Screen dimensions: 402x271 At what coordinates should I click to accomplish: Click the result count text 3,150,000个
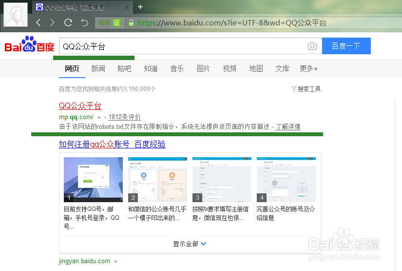point(139,89)
